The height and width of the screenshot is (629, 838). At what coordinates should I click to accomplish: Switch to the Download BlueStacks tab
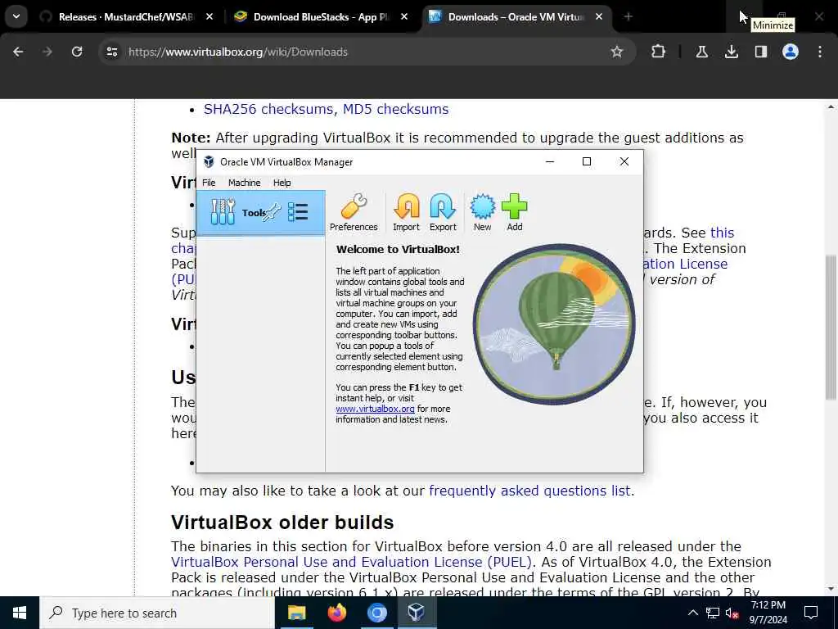tap(321, 17)
